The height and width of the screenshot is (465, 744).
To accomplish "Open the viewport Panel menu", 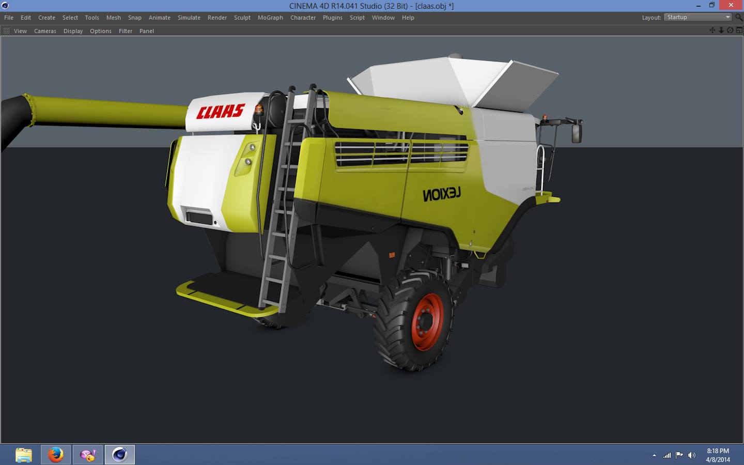I will pos(147,31).
